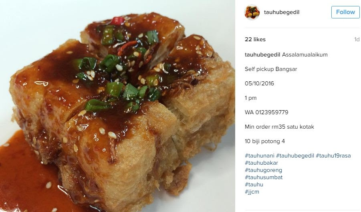The width and height of the screenshot is (361, 212).
Task: Click the 1d post timestamp
Action: click(x=357, y=39)
